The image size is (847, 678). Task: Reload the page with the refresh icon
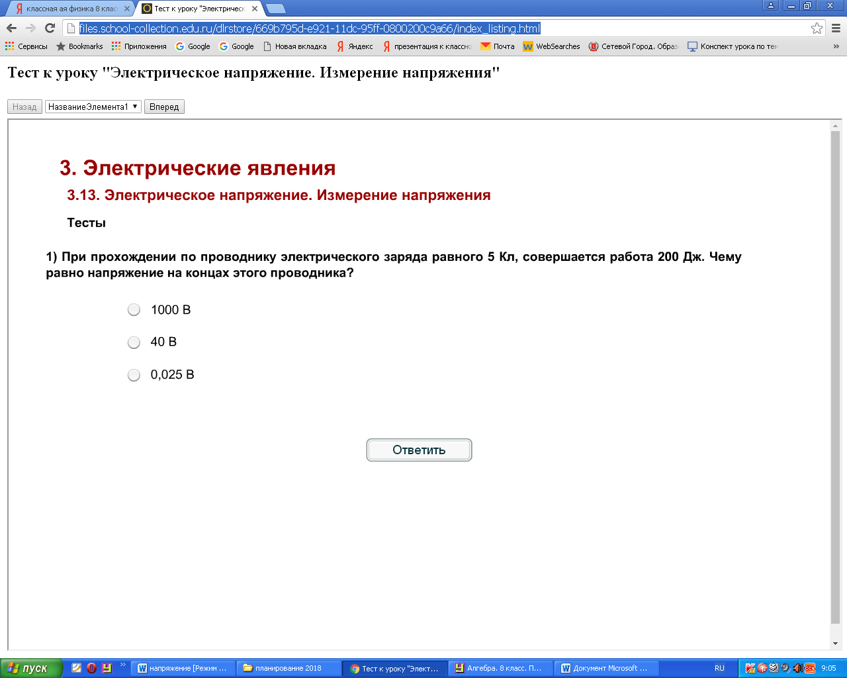click(x=50, y=28)
